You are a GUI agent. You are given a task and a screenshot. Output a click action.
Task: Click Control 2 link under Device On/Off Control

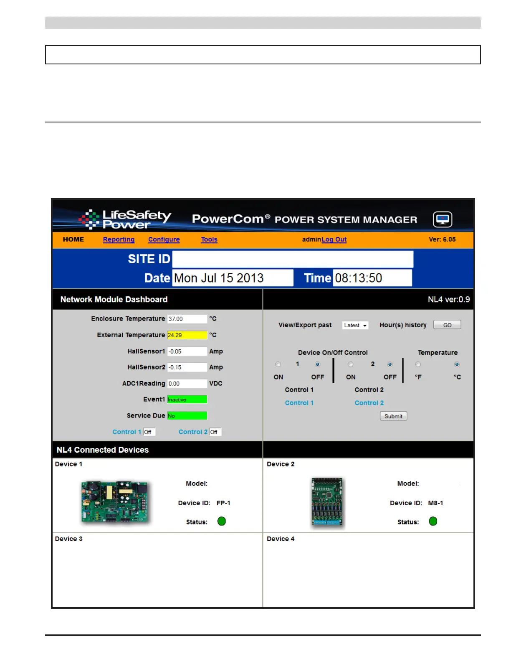[369, 403]
